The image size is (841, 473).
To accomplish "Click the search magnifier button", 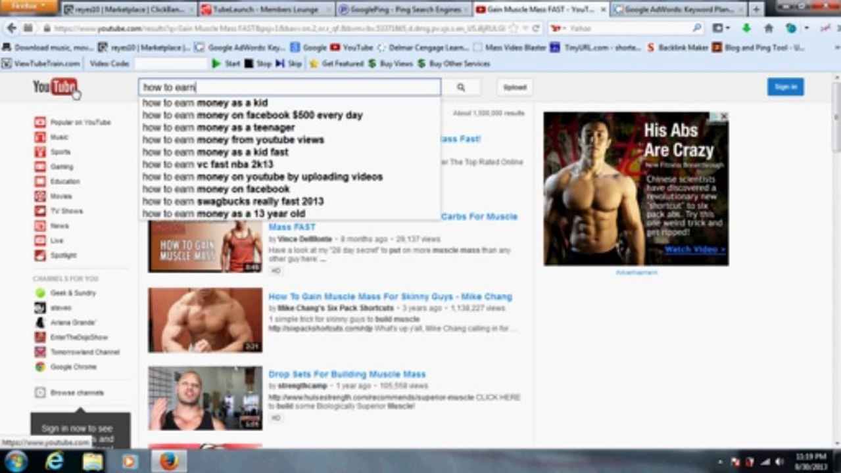I will (461, 87).
